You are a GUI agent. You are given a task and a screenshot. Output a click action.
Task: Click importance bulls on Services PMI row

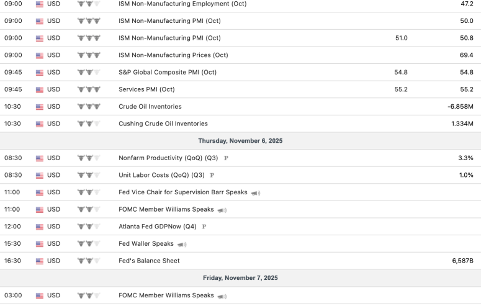pyautogui.click(x=89, y=89)
